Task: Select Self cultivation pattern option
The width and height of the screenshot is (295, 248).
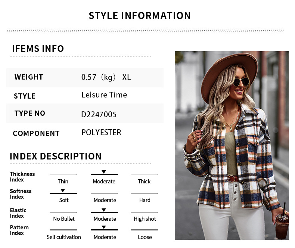Action: pyautogui.click(x=64, y=237)
